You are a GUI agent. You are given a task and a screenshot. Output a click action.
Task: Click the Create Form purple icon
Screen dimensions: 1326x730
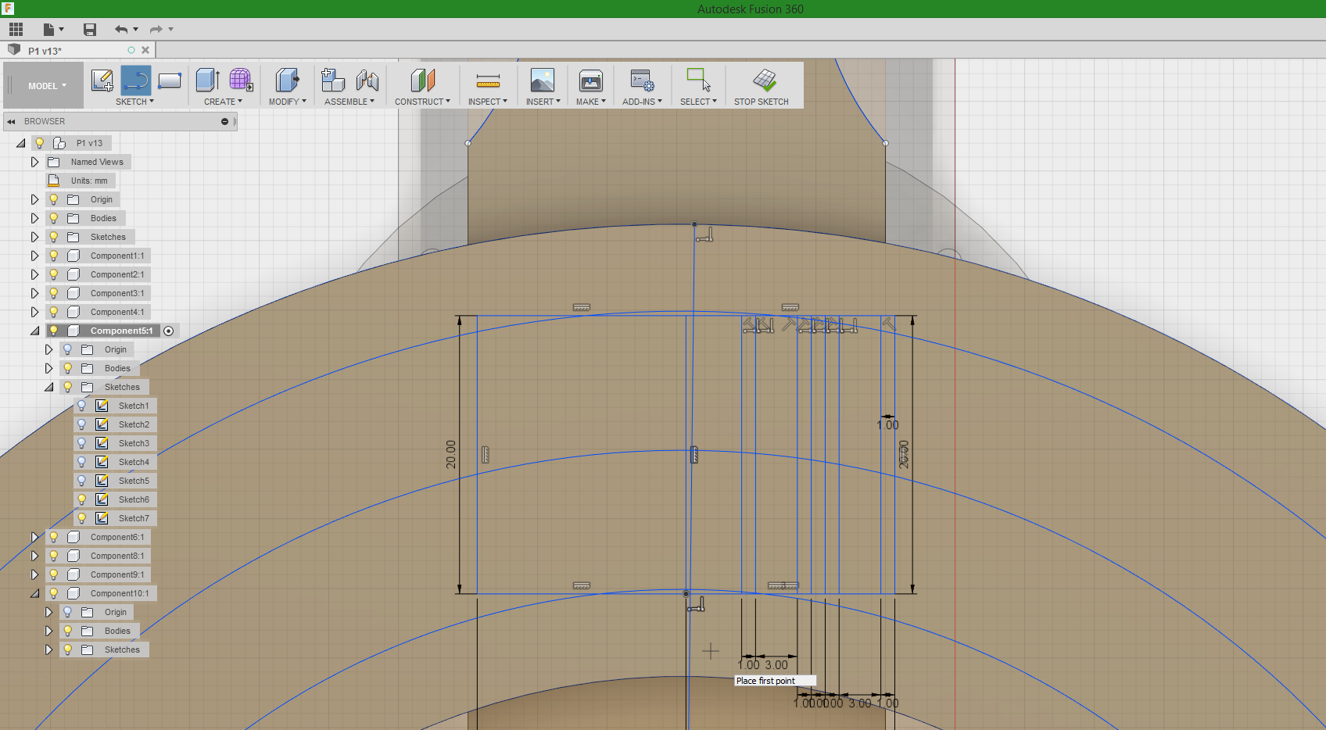(x=241, y=80)
